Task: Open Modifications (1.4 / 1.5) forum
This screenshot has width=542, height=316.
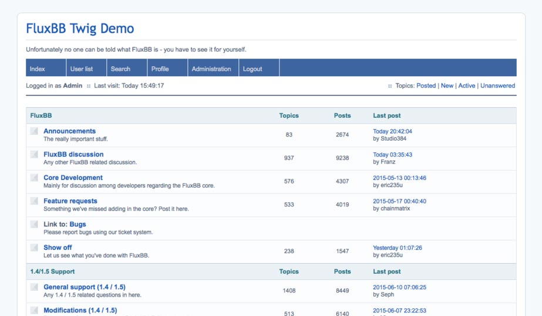Action: pos(80,310)
